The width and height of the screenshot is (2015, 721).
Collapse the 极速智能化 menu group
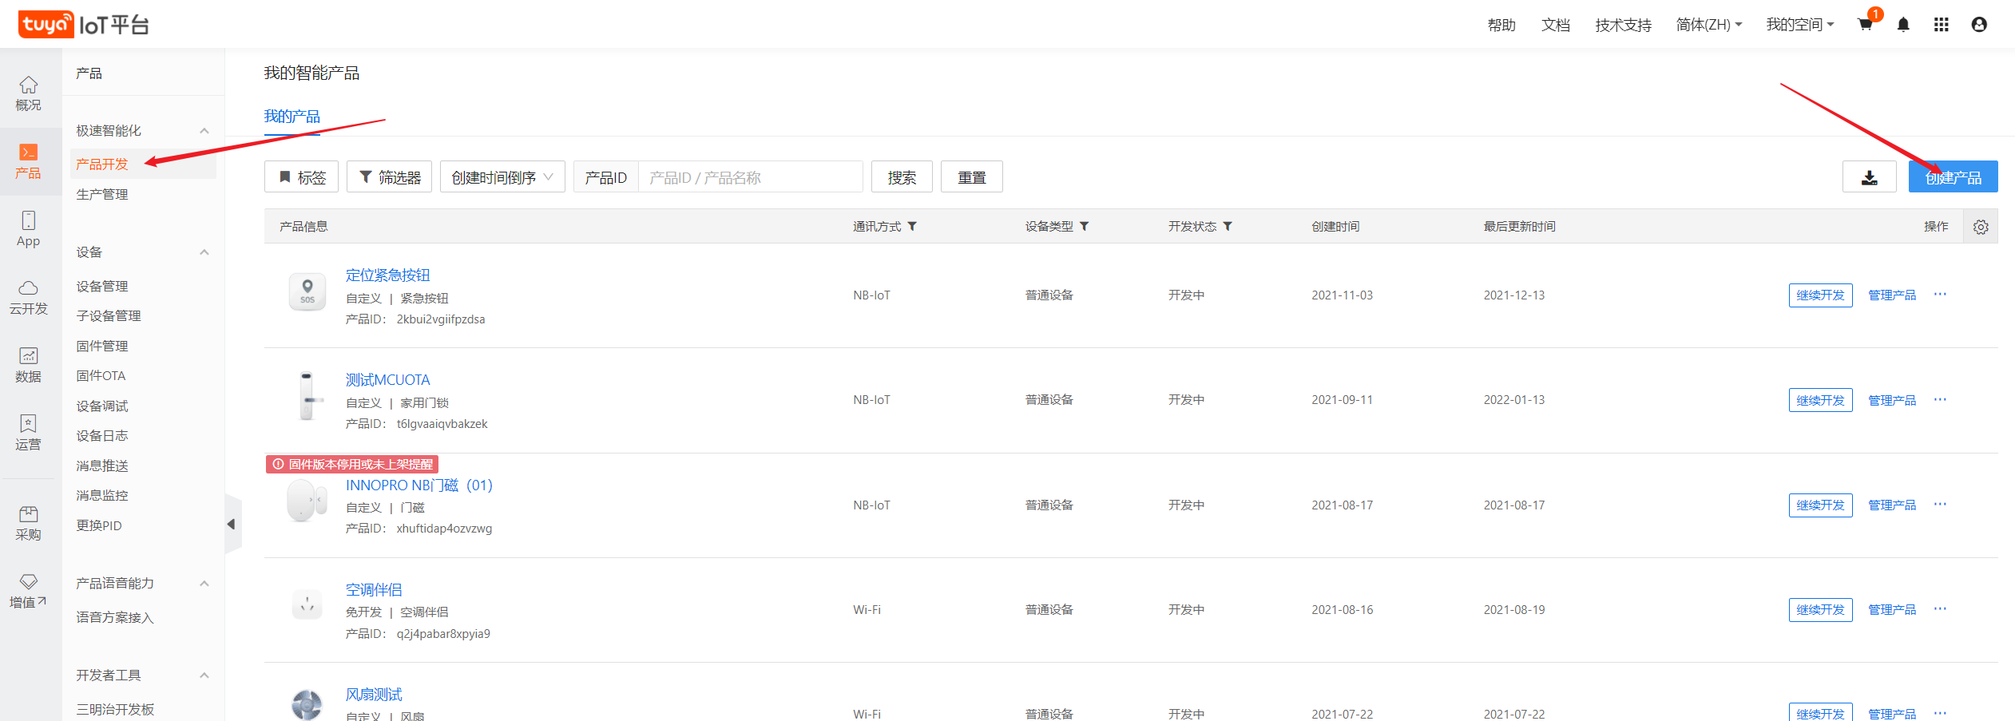click(204, 131)
